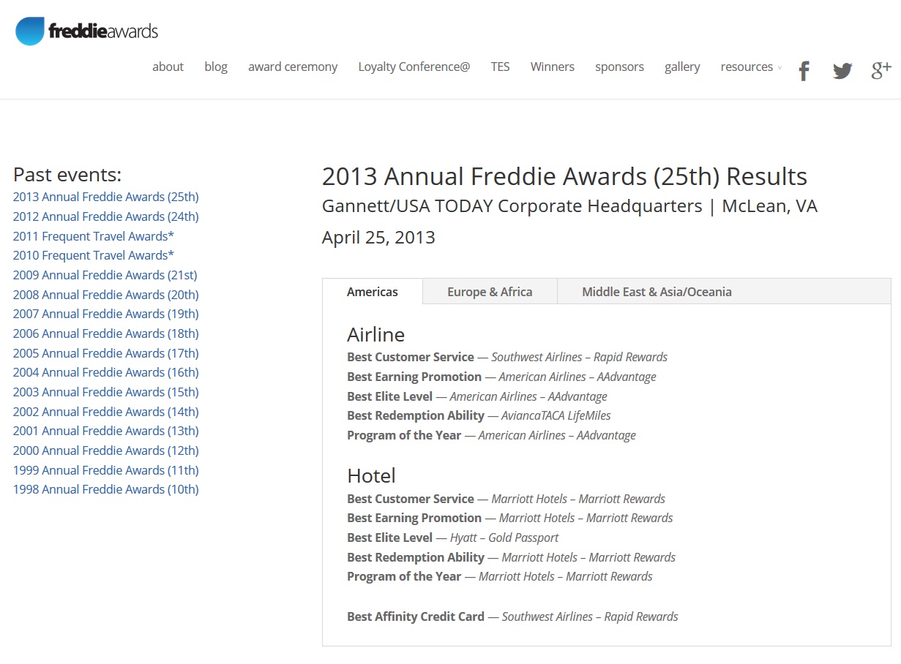The height and width of the screenshot is (664, 901).
Task: Switch to Europe & Africa tab
Action: pos(490,292)
